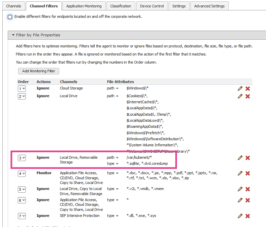Edit the SEP Intensive Protection filter

(240, 216)
